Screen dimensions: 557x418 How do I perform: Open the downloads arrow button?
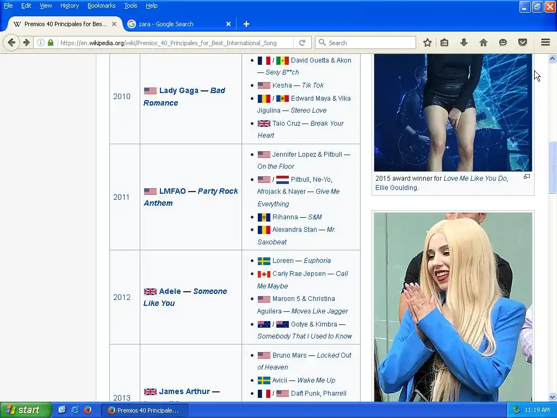pyautogui.click(x=463, y=42)
